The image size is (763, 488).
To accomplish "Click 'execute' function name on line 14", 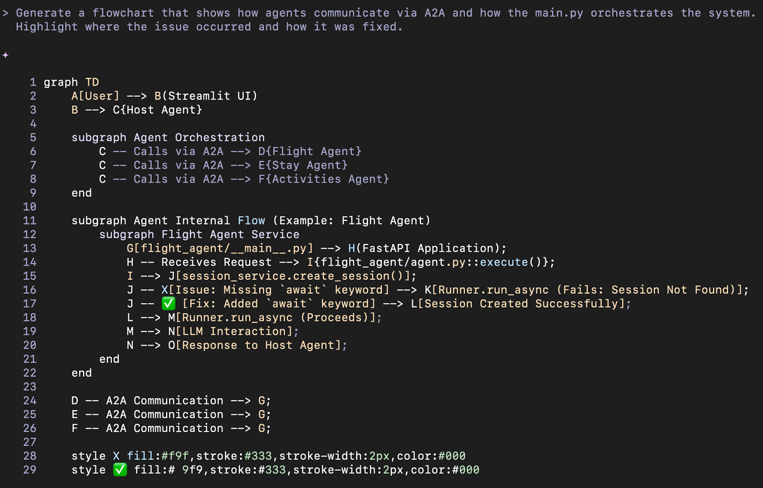I will (504, 262).
